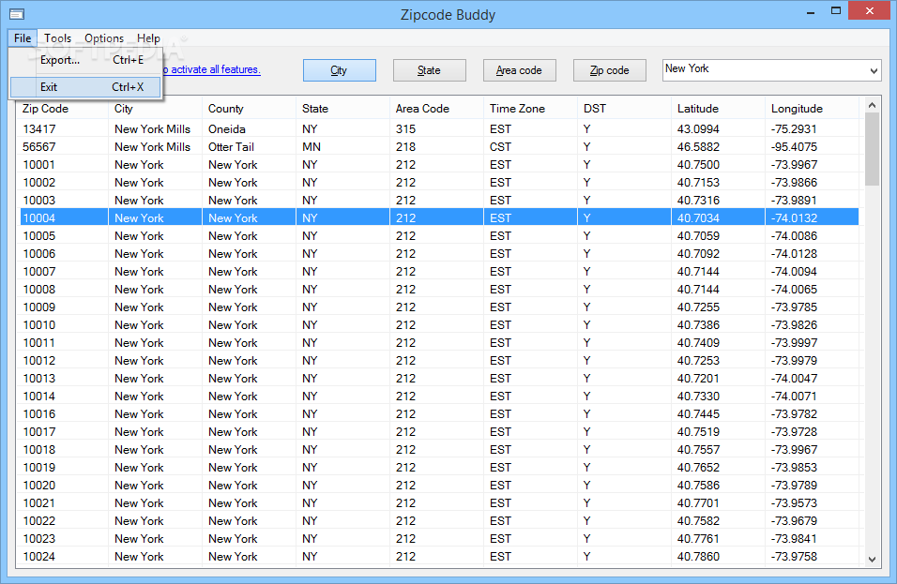Select zip code 10019 row
This screenshot has height=584, width=897.
coord(439,468)
